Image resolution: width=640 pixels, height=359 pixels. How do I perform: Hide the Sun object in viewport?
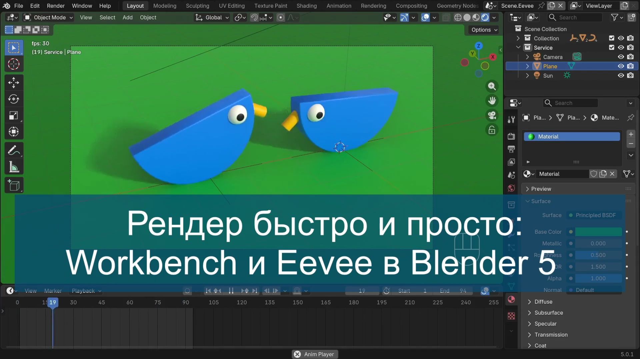[x=621, y=76]
